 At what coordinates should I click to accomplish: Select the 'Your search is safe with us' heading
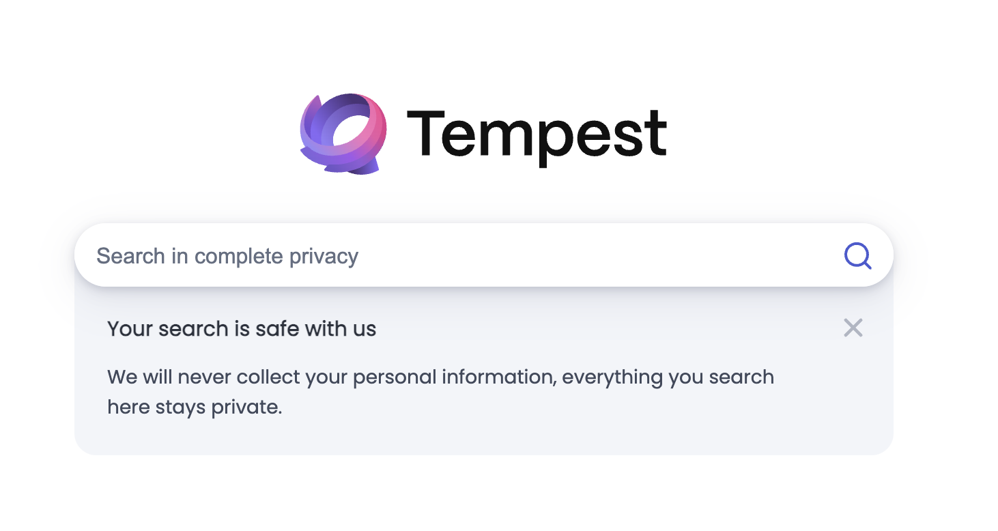[x=242, y=329]
